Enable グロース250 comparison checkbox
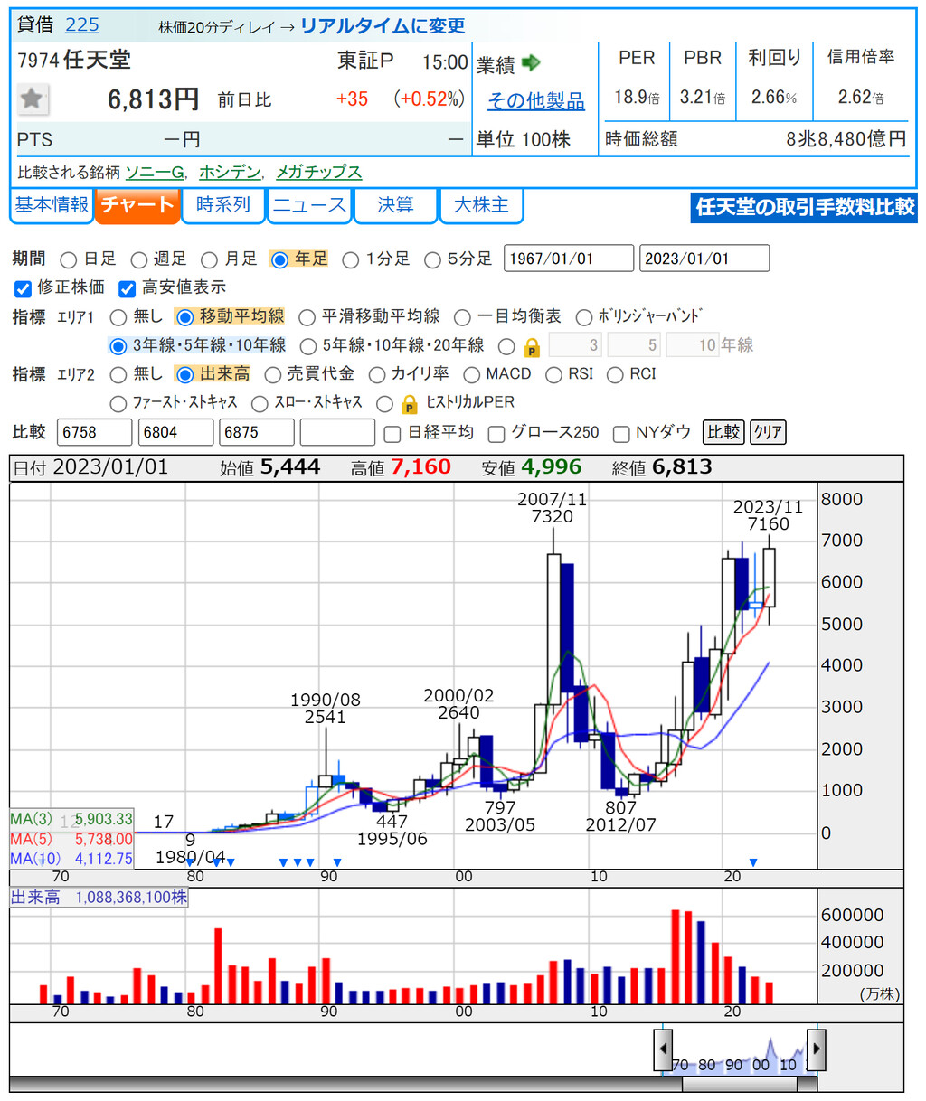This screenshot has height=1101, width=926. coord(496,435)
